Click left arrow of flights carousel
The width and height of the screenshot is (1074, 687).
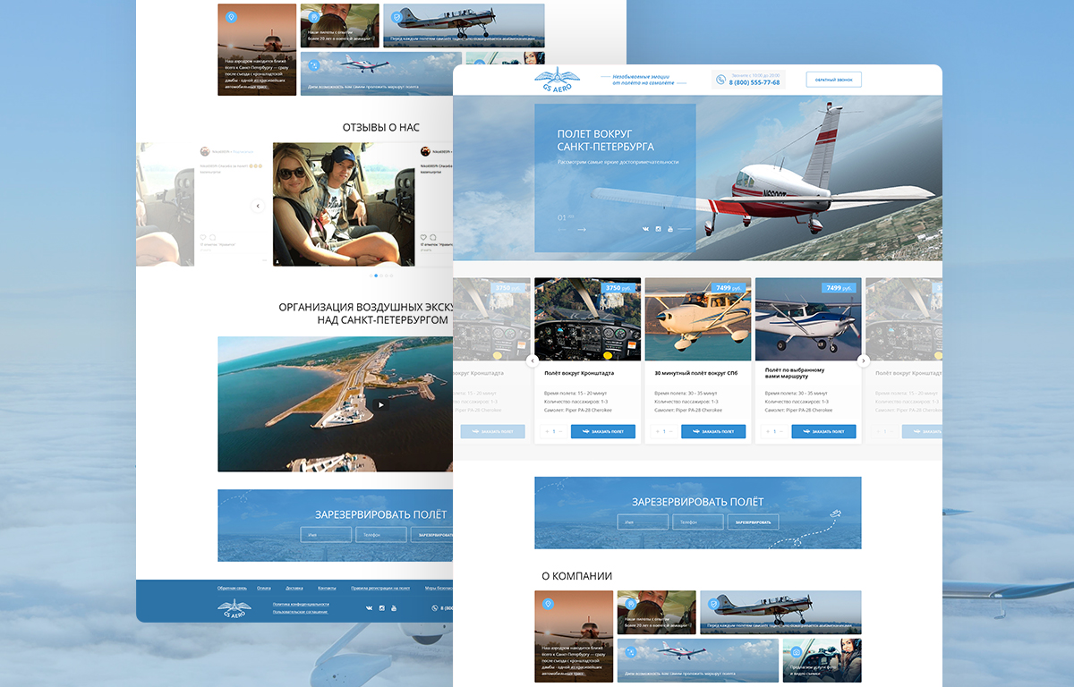(x=533, y=360)
